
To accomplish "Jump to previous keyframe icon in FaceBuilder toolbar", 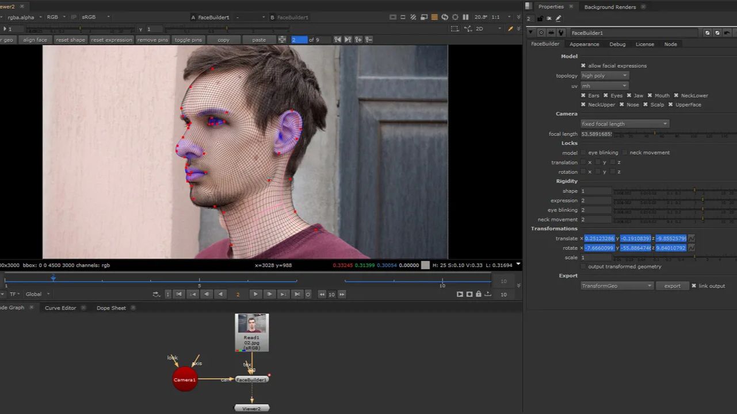I will (338, 40).
